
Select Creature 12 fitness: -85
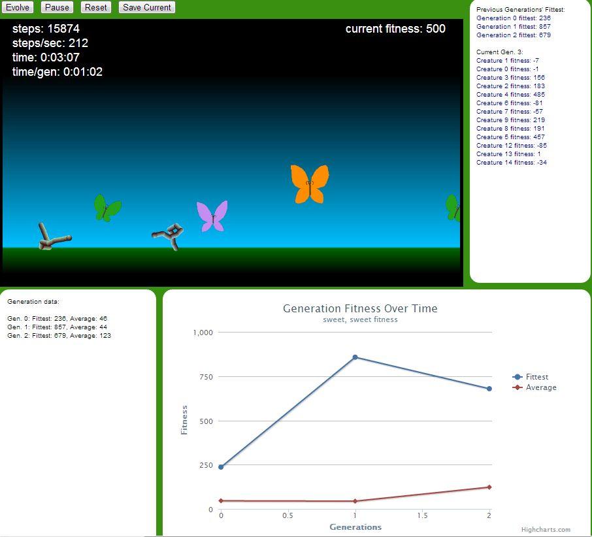click(x=512, y=145)
